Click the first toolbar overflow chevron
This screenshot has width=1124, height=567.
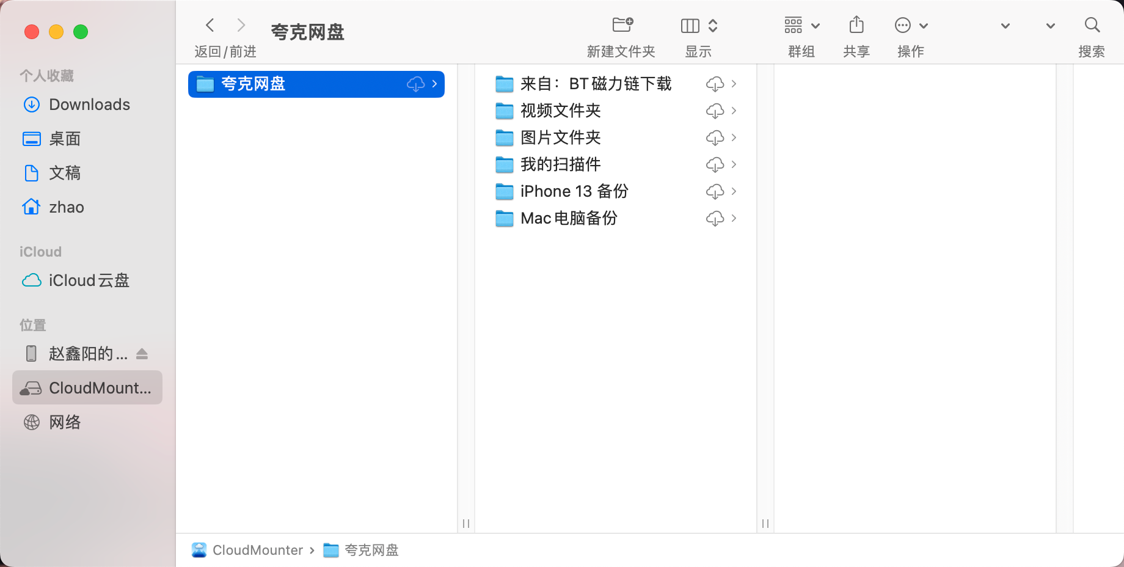click(1005, 26)
